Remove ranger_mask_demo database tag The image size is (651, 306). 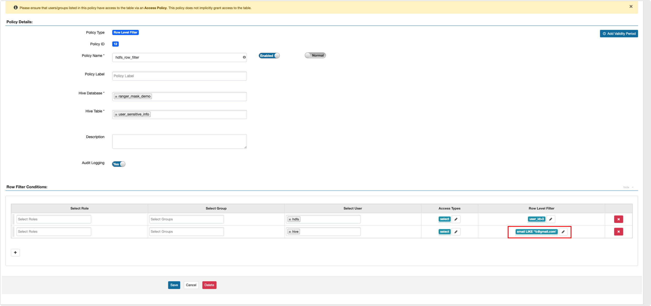pyautogui.click(x=116, y=97)
